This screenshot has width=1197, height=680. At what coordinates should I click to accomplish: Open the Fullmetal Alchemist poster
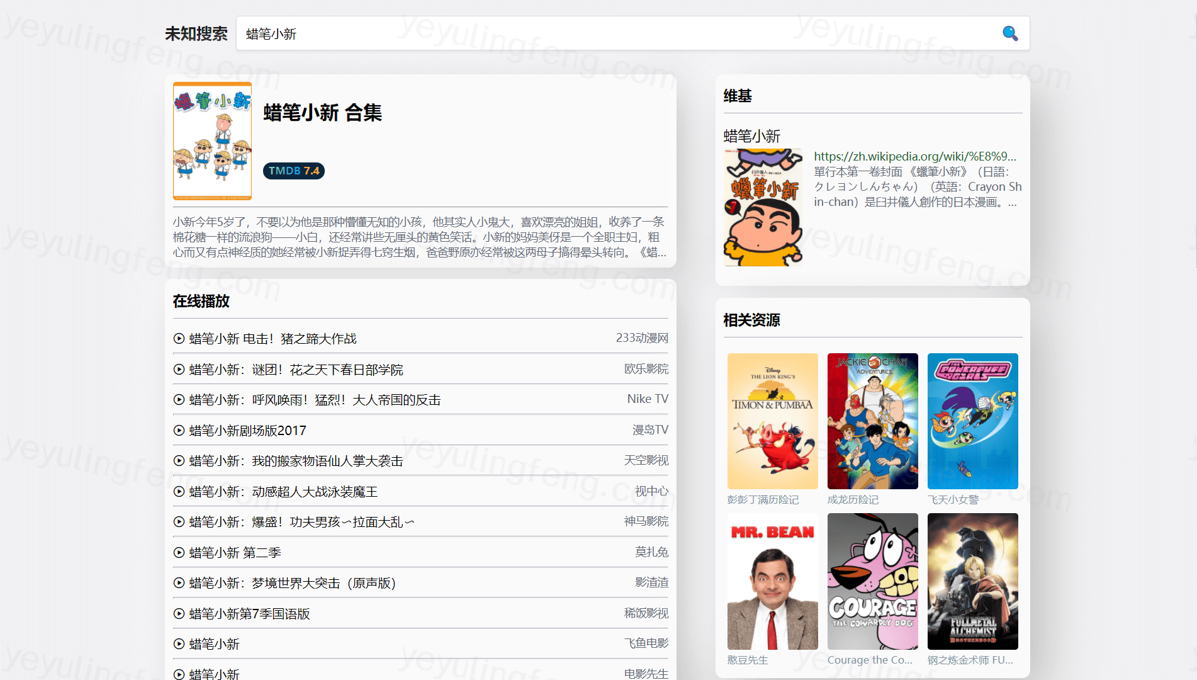pos(973,581)
